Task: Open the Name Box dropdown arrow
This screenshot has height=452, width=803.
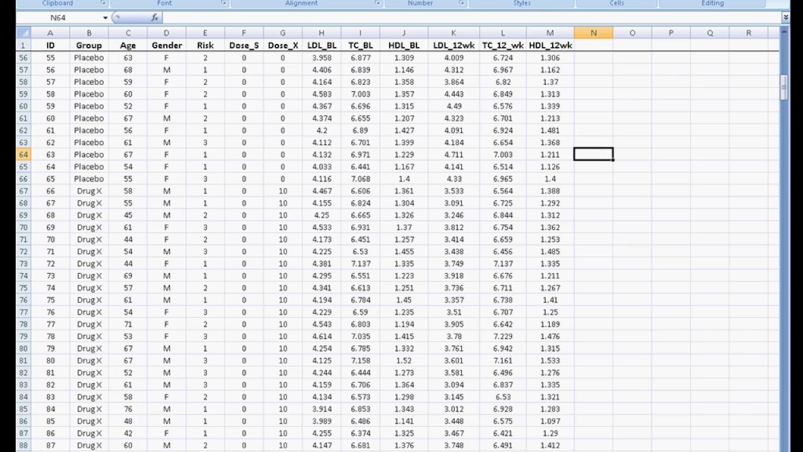Action: pyautogui.click(x=105, y=18)
